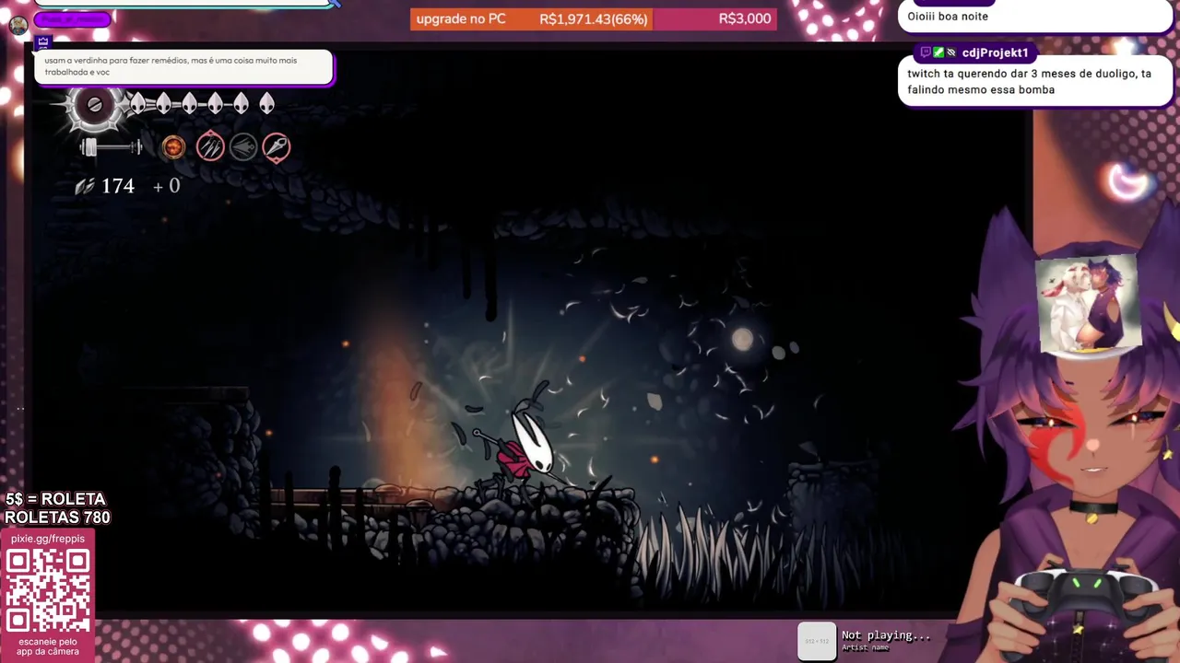The height and width of the screenshot is (663, 1180).
Task: Click the '5$ = ROLETA' text
Action: (x=55, y=499)
